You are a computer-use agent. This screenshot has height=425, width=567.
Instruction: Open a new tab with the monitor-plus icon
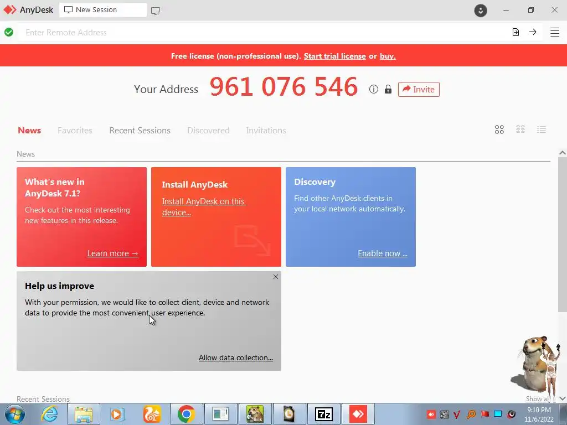(156, 11)
